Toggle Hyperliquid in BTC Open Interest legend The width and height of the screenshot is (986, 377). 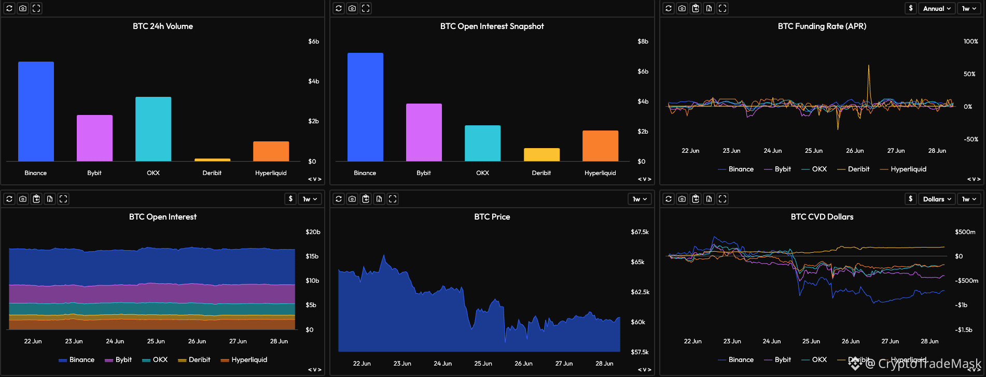244,360
